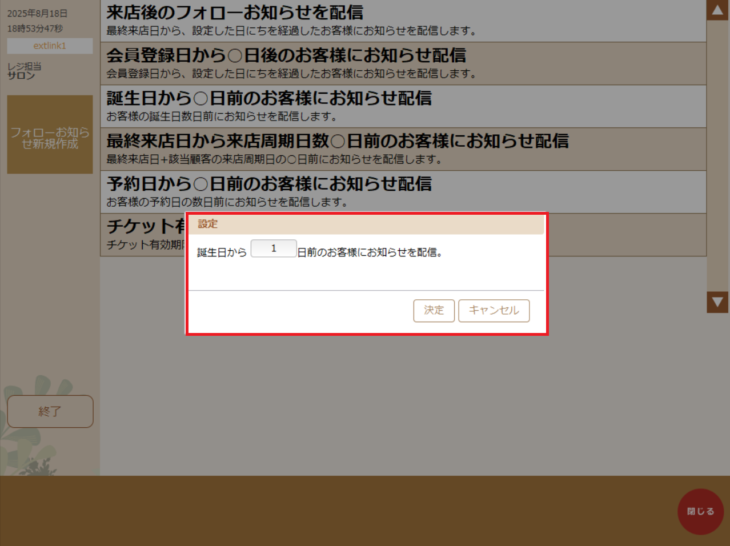This screenshot has width=730, height=546.
Task: Click the circular 閉じる close icon
Action: 700,512
